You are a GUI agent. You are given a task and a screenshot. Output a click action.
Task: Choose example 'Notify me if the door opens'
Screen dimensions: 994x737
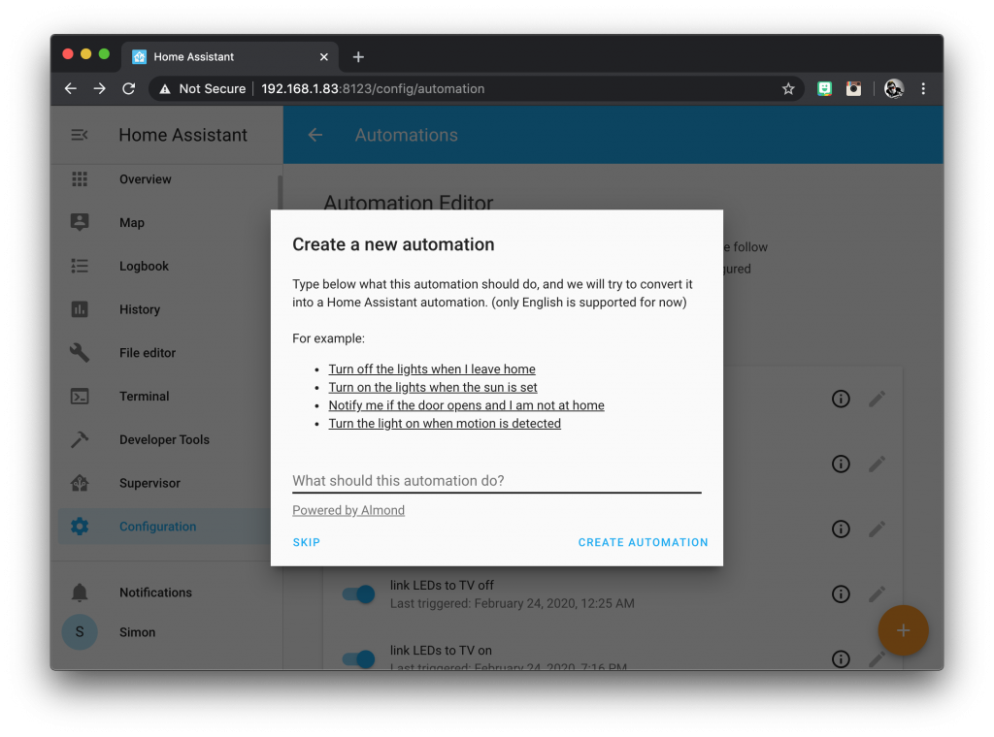pyautogui.click(x=466, y=405)
